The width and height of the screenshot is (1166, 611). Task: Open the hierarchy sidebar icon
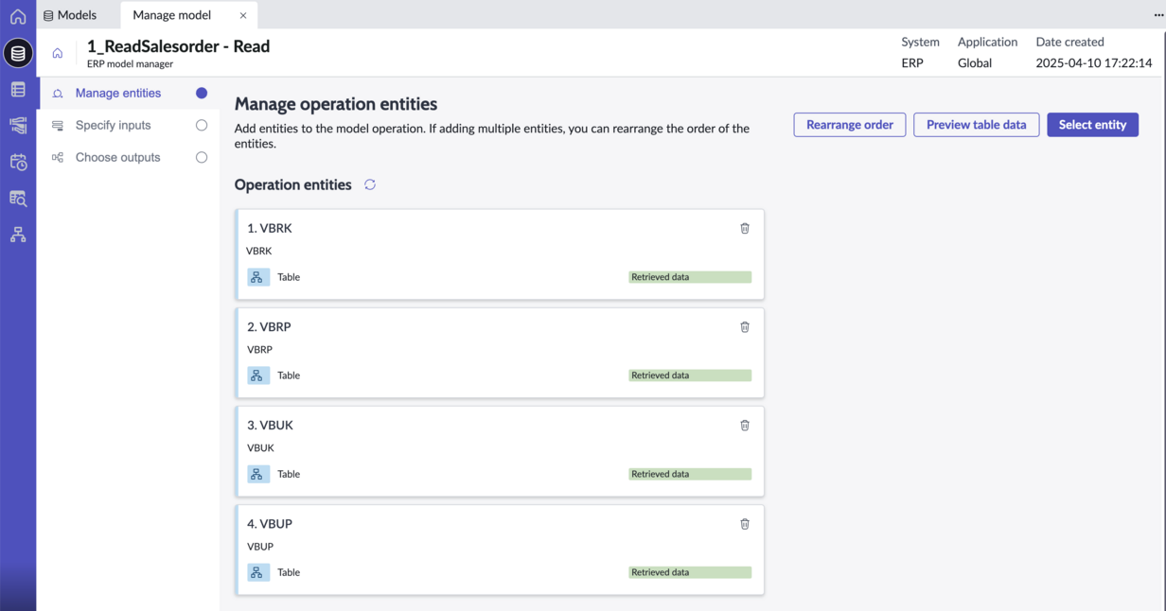pyautogui.click(x=18, y=235)
